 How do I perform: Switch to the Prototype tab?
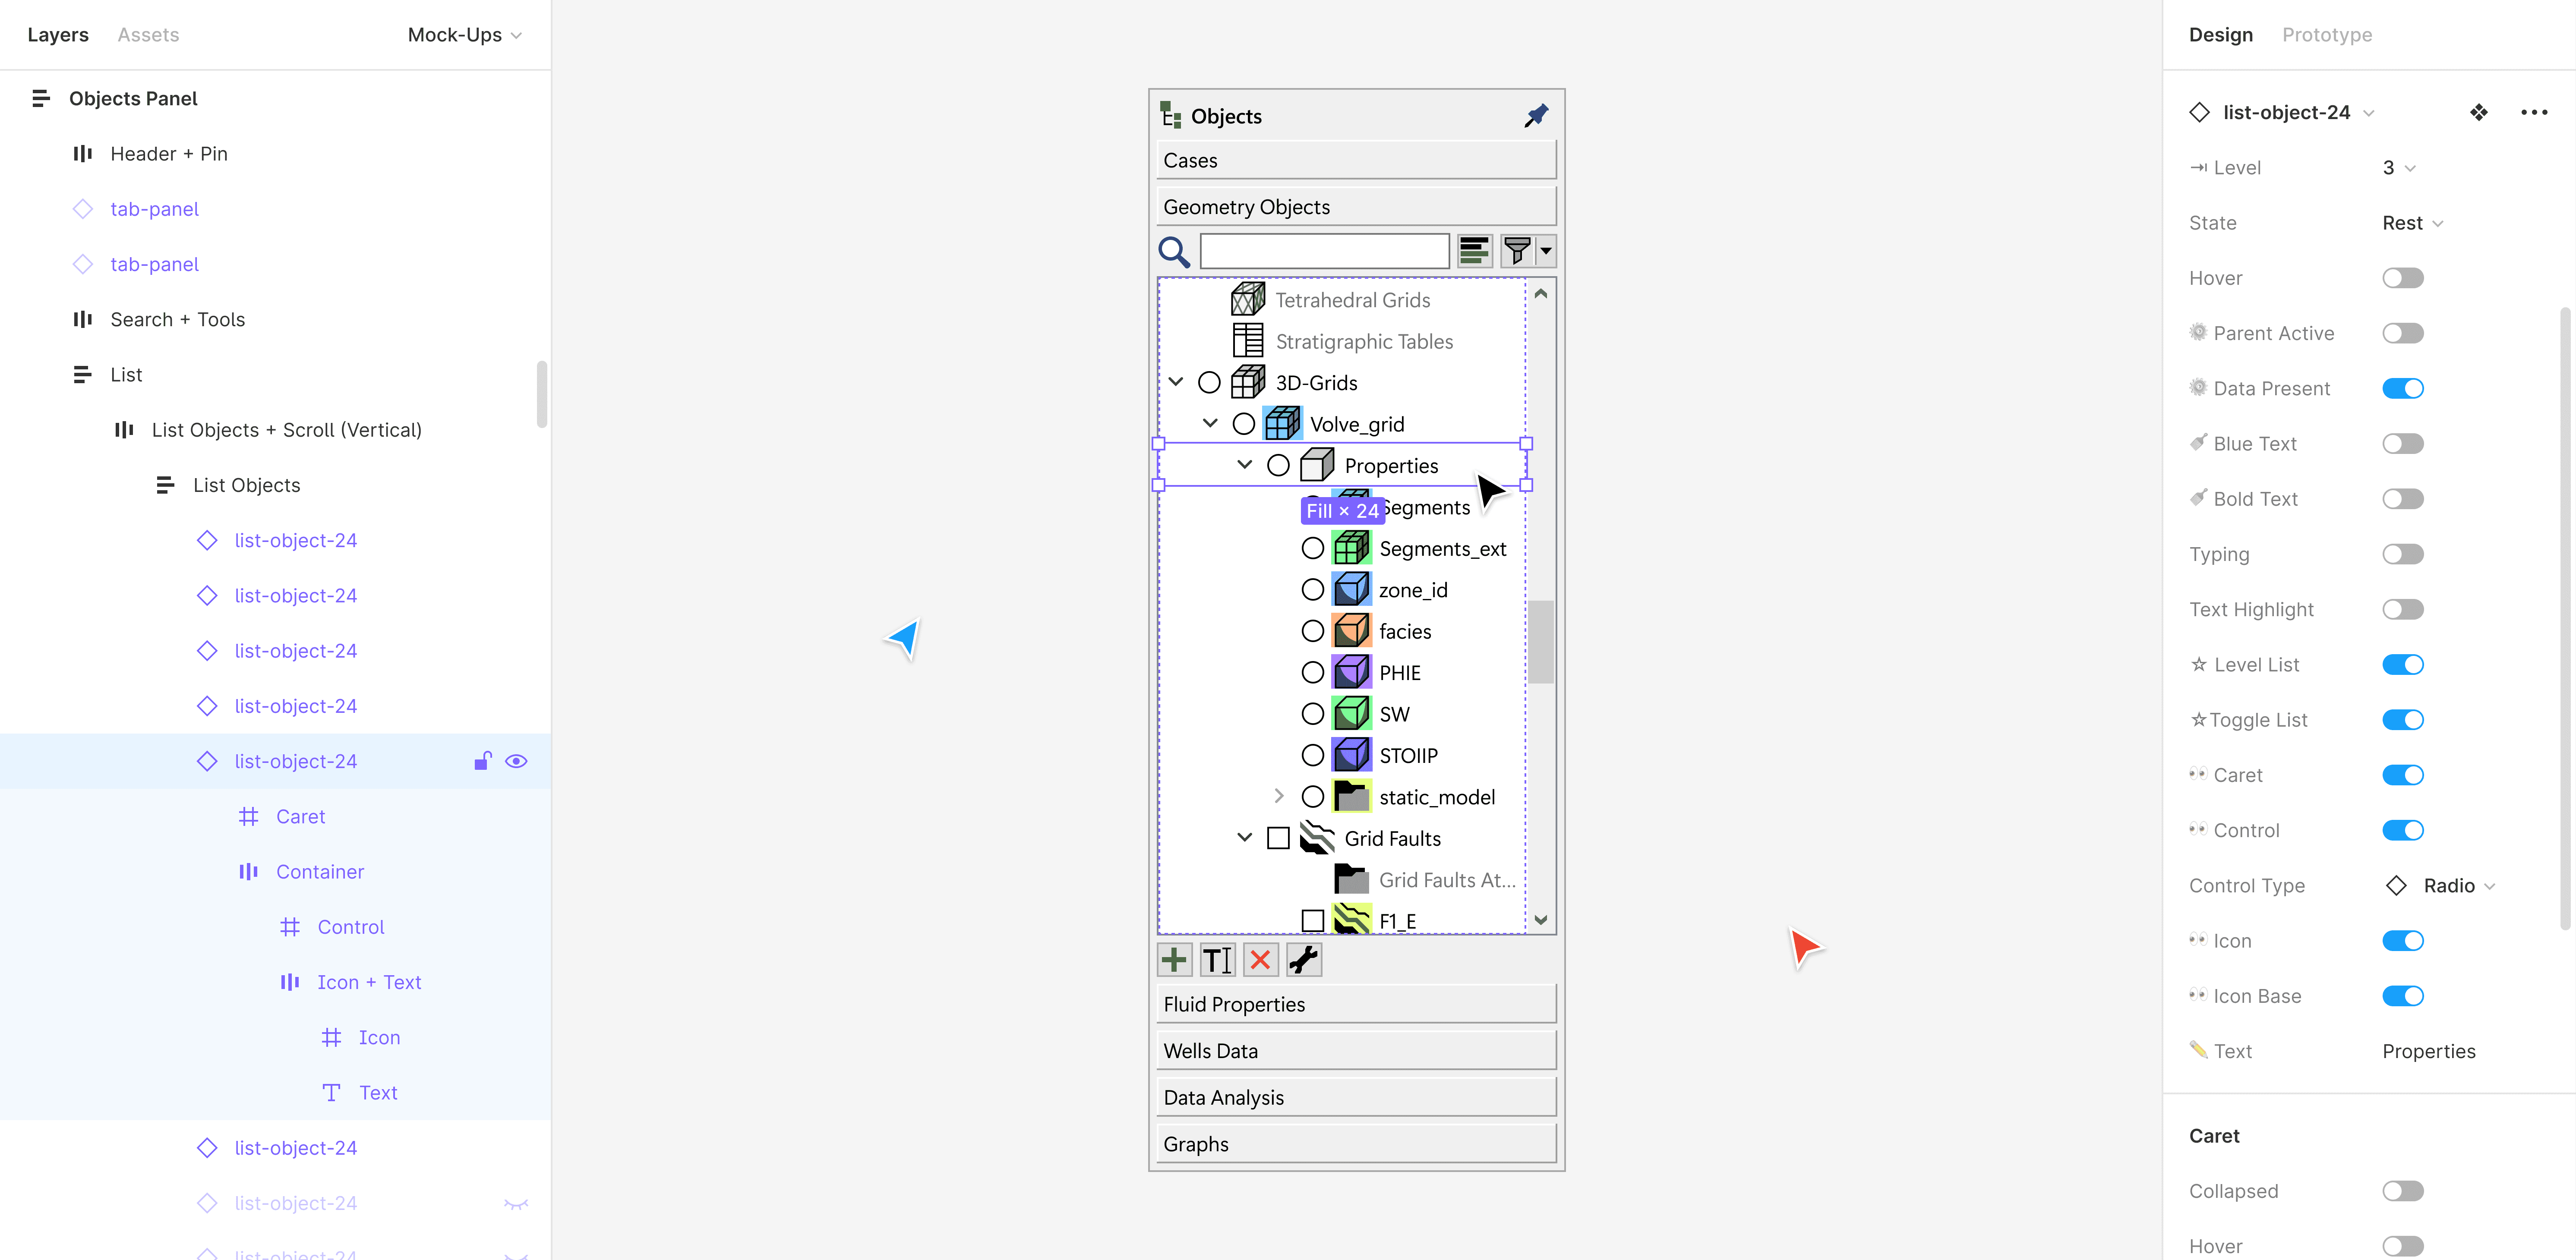2326,35
